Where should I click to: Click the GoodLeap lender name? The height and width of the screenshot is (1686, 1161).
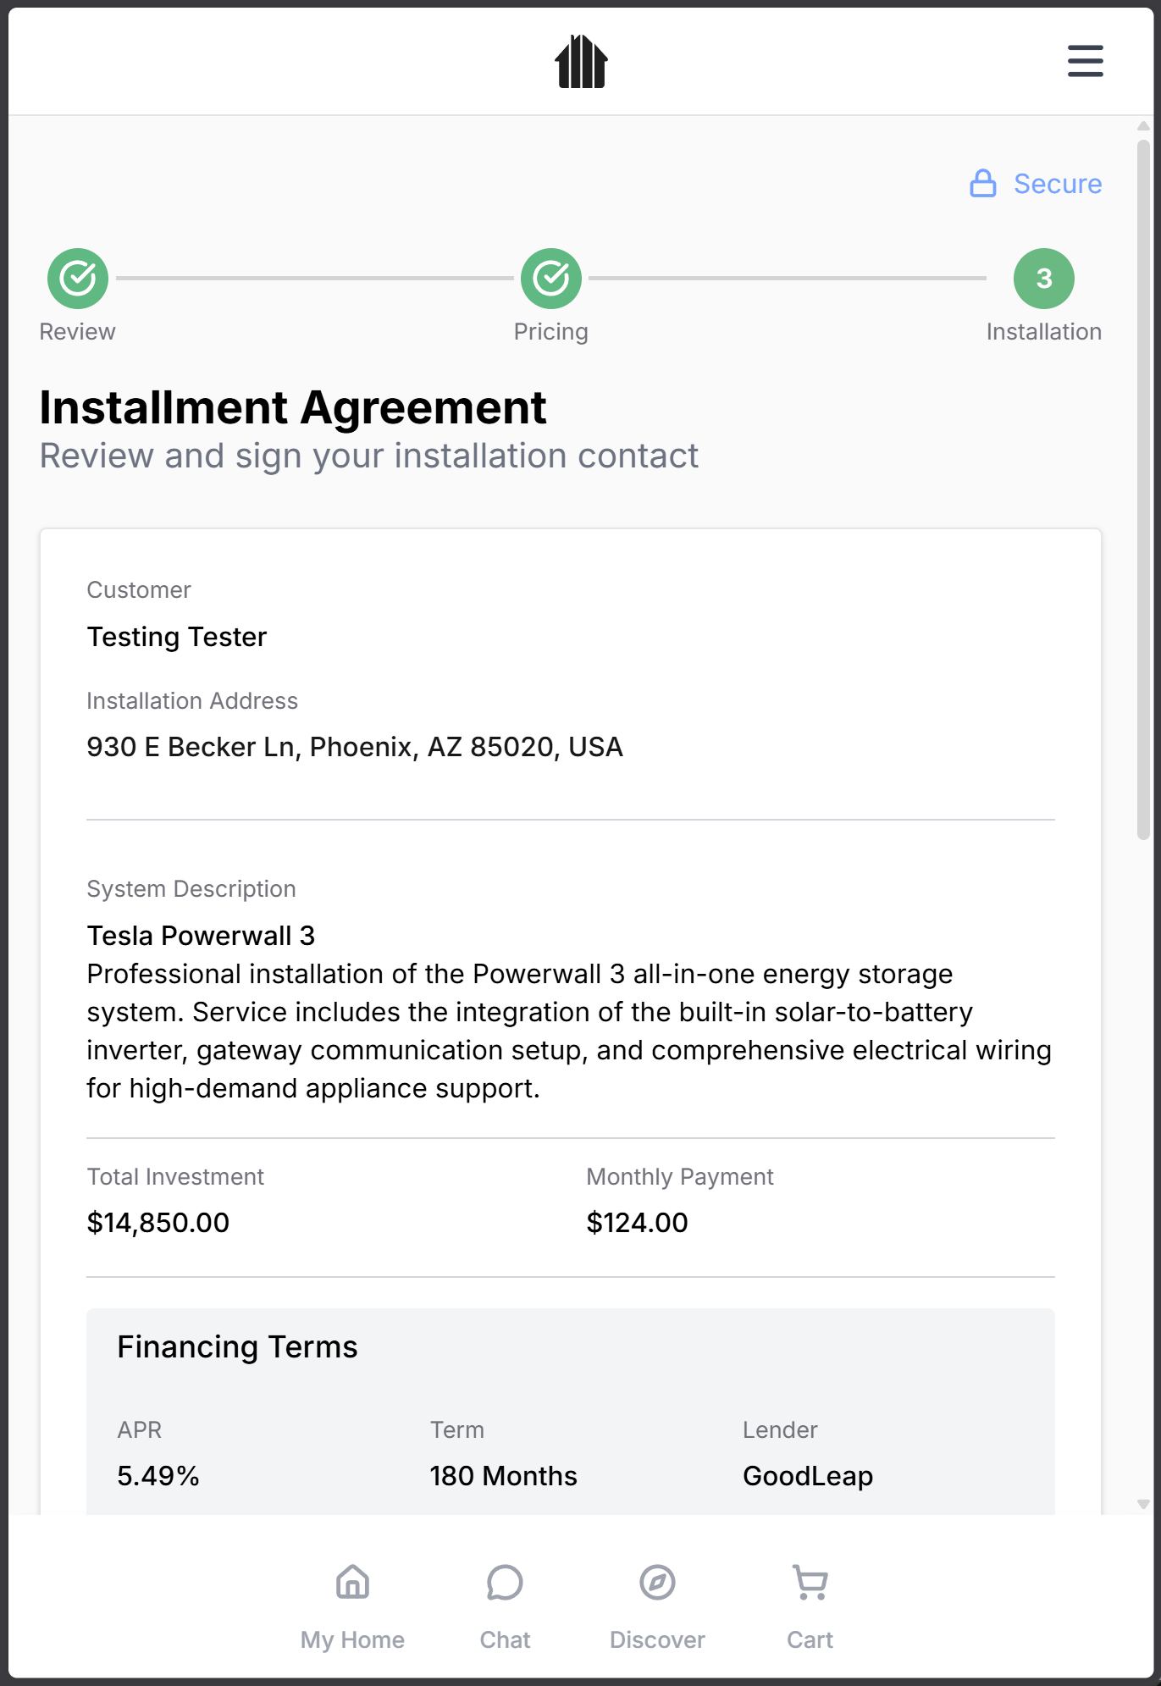pos(808,1476)
